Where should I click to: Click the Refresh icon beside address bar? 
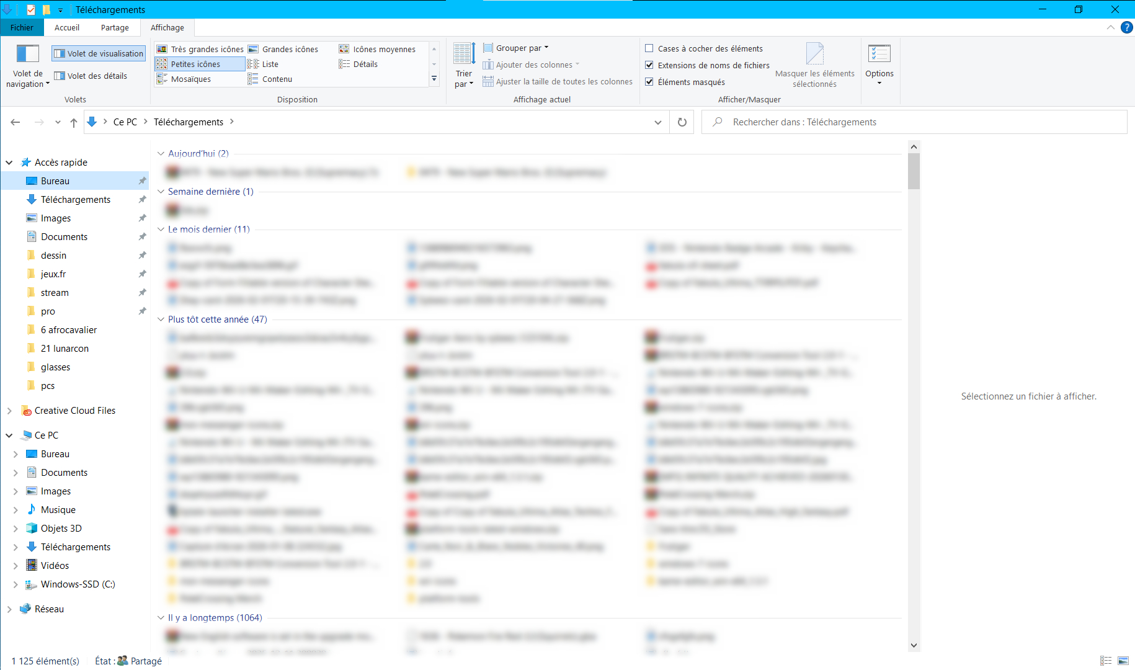[x=682, y=122]
